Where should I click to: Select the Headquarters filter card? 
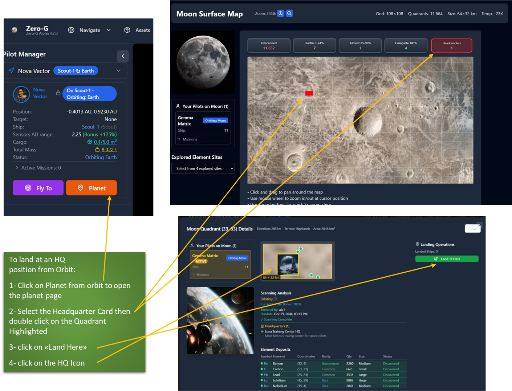[452, 45]
